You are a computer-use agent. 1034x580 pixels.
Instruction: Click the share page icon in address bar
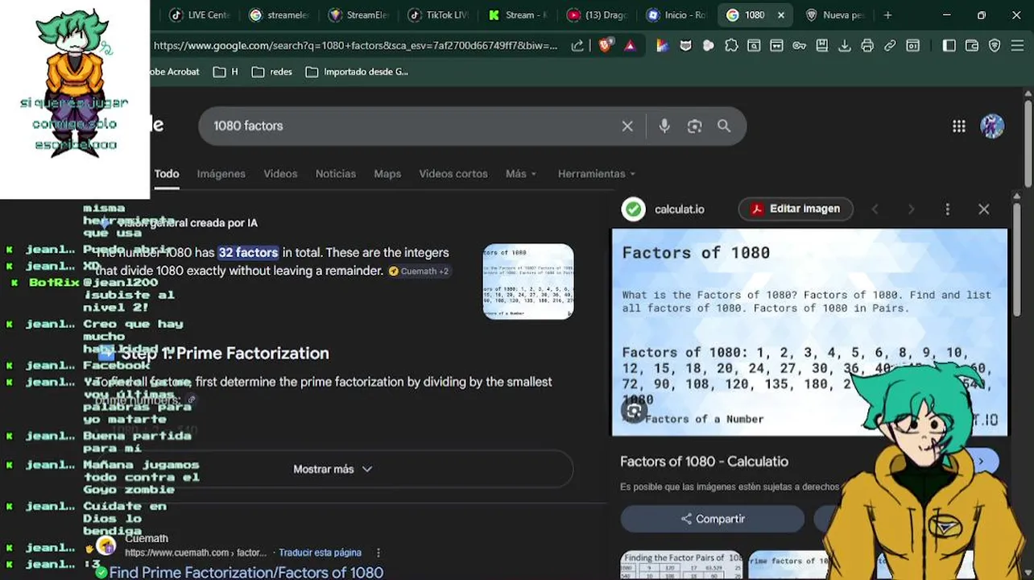(x=577, y=46)
